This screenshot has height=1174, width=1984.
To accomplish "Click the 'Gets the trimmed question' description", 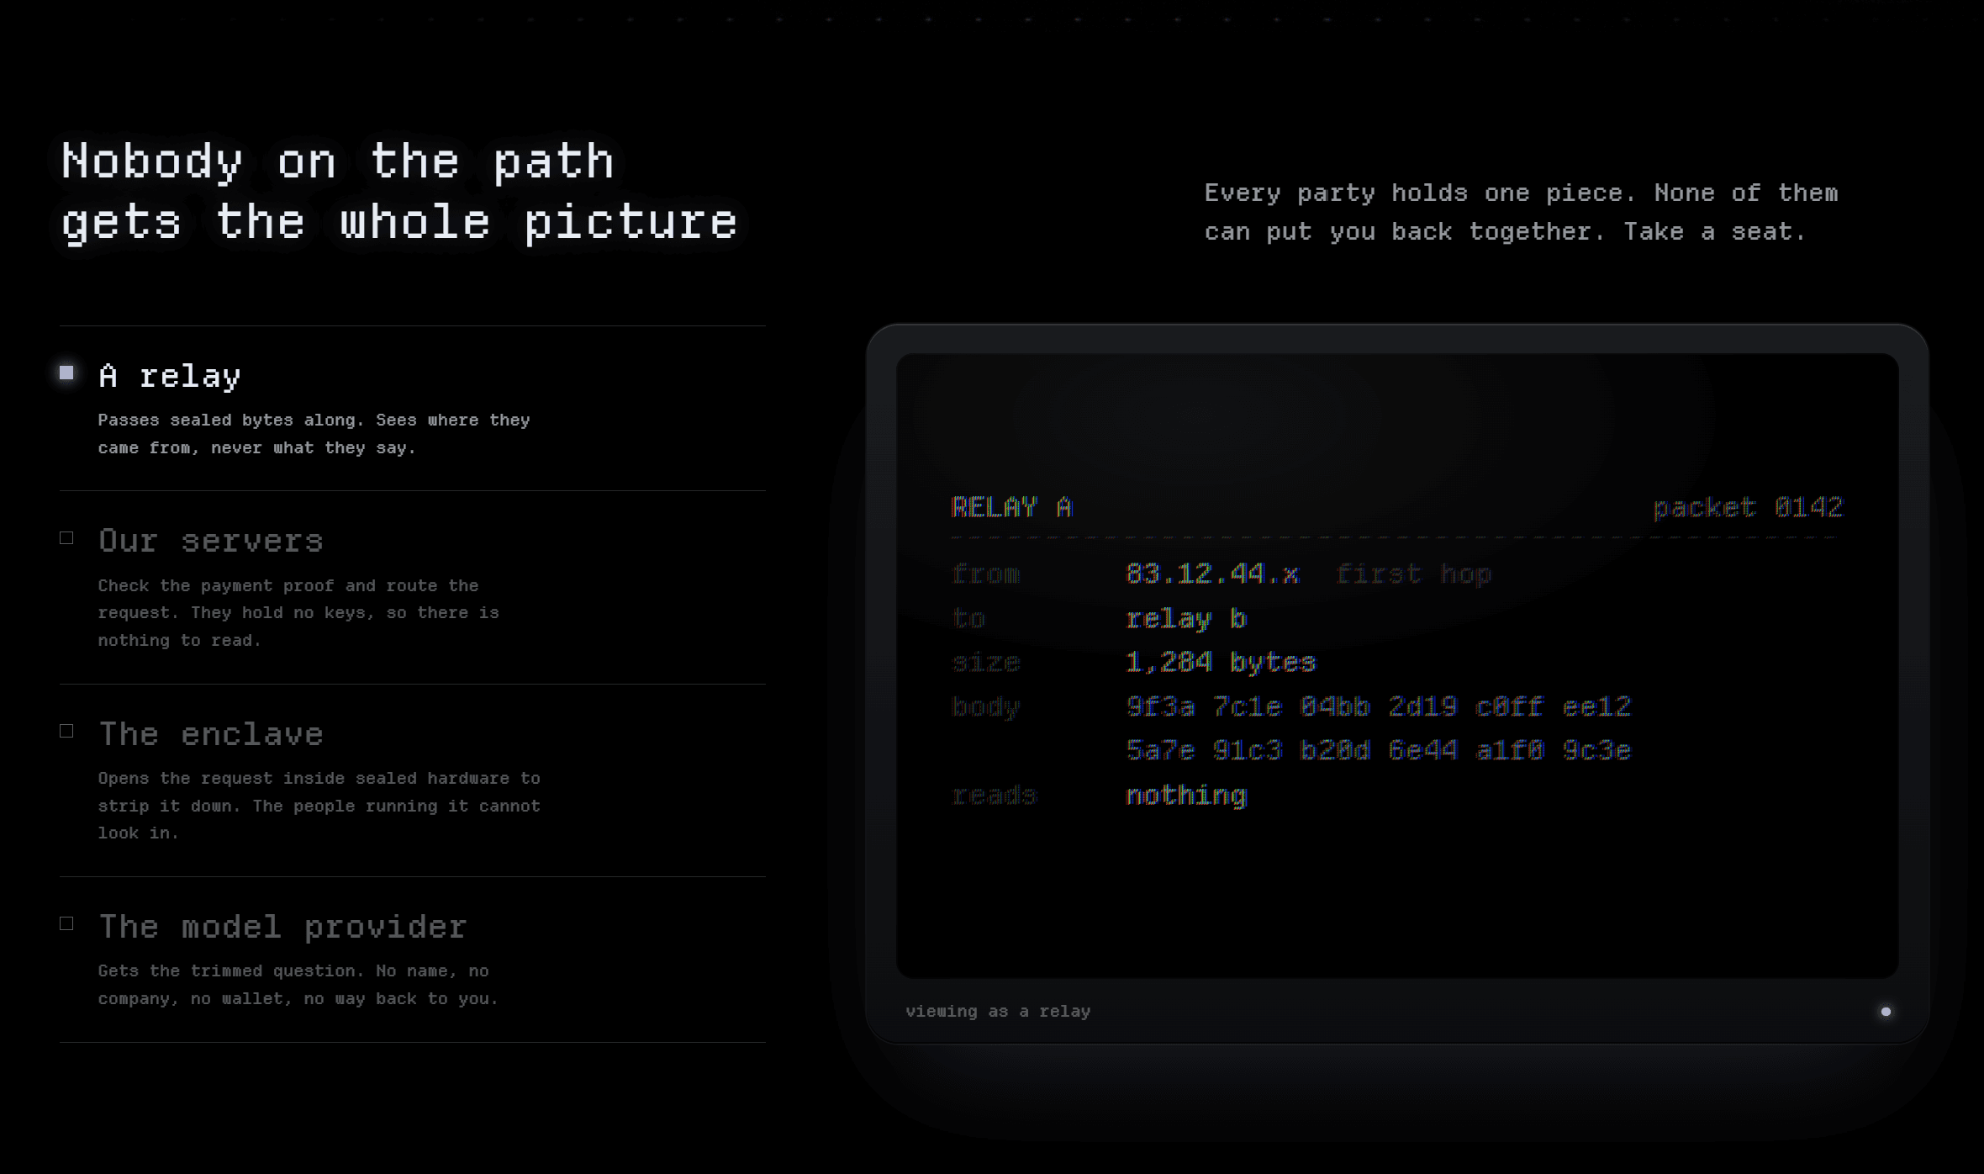I will (x=298, y=985).
